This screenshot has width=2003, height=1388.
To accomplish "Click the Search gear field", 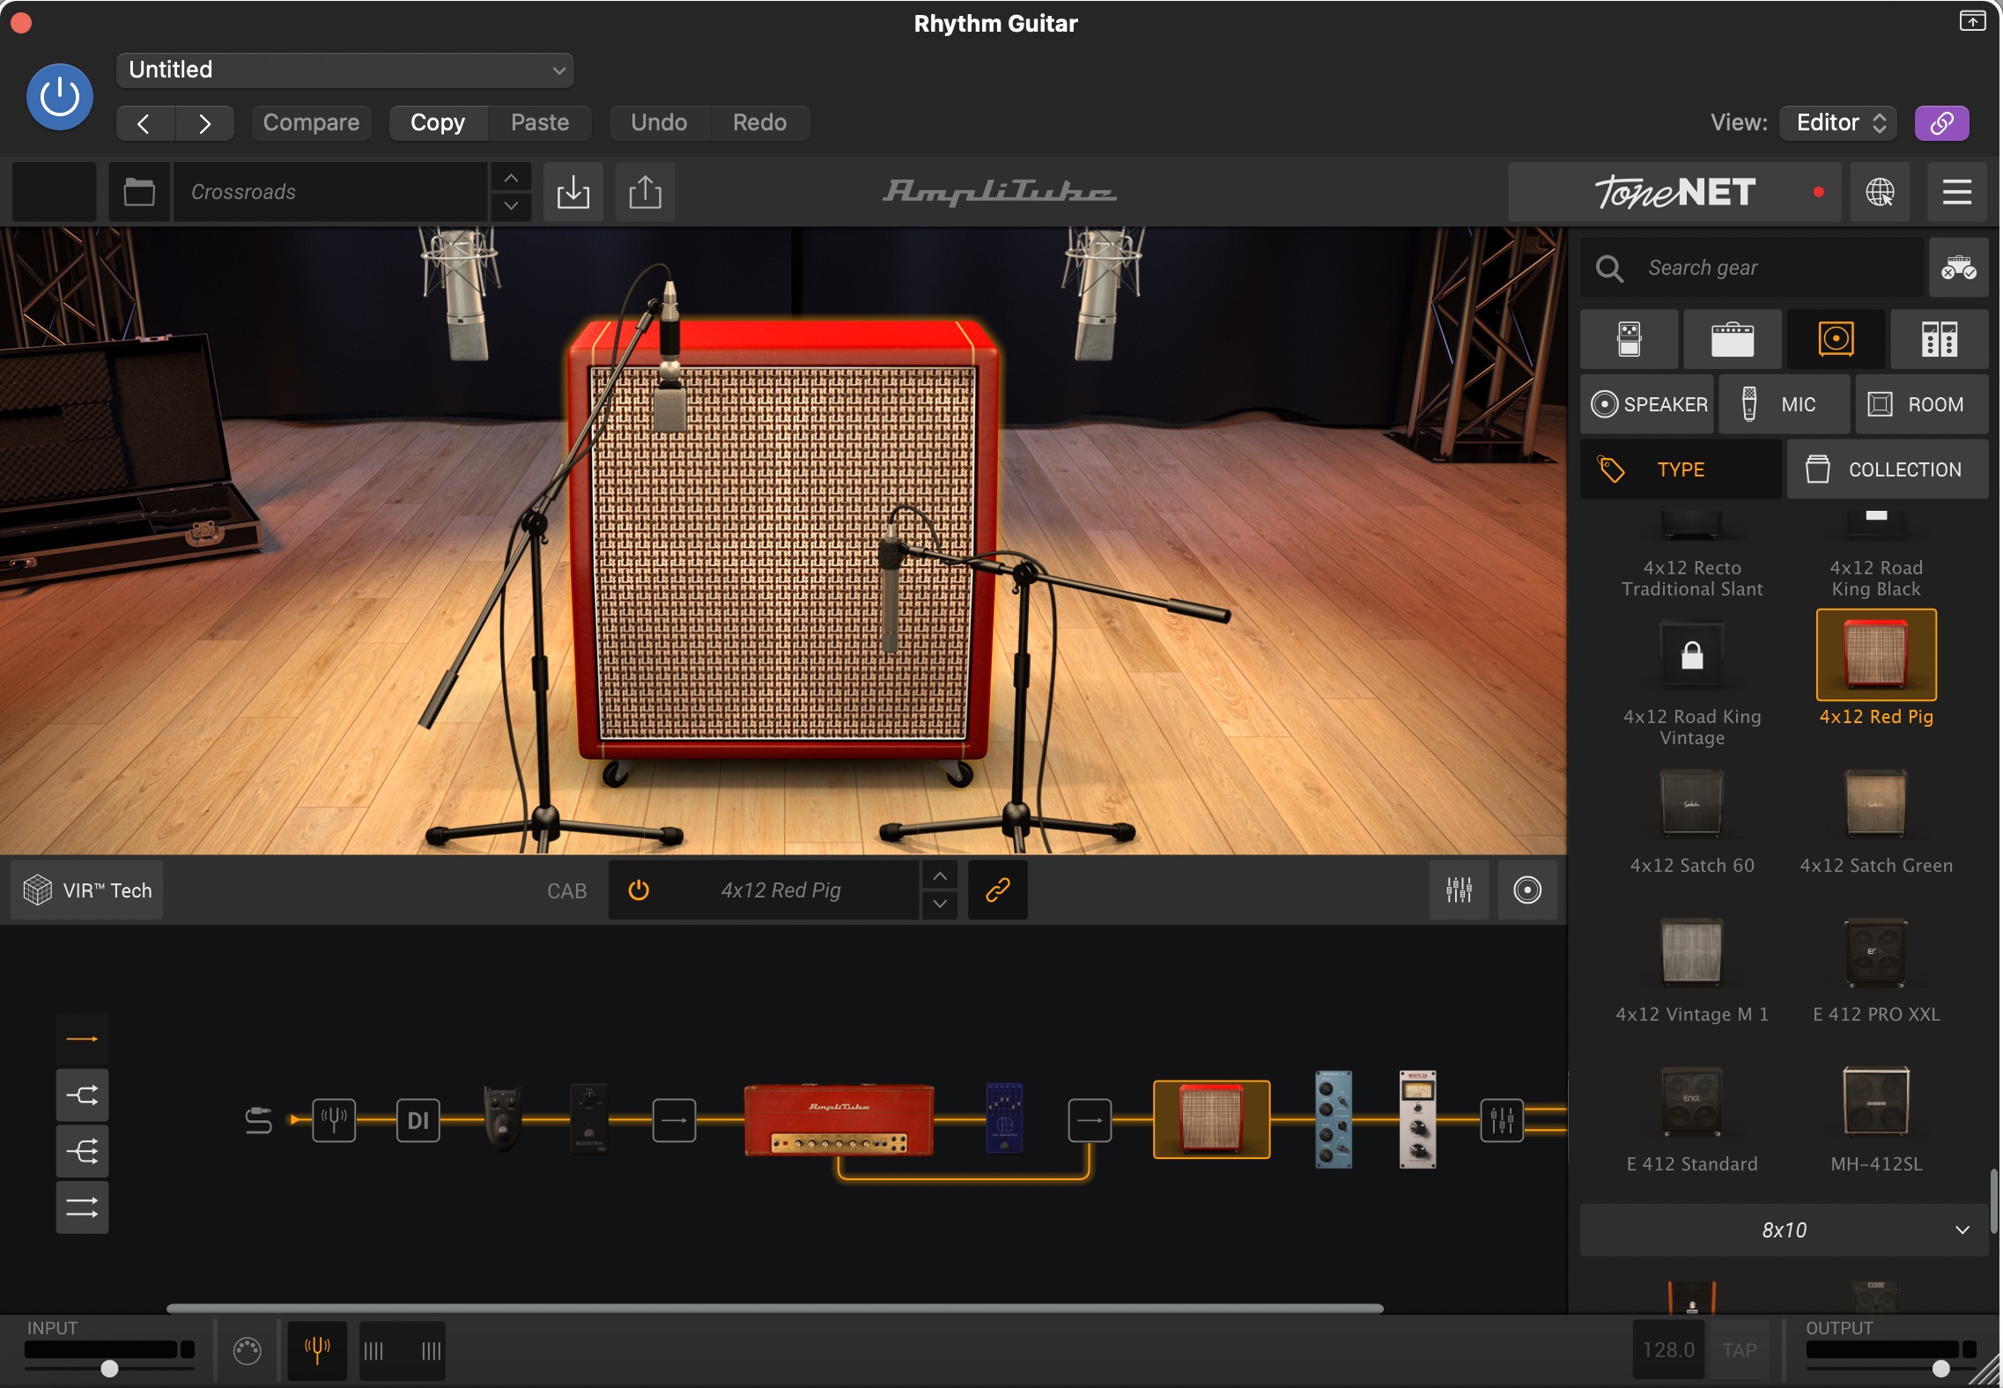I will coord(1752,268).
